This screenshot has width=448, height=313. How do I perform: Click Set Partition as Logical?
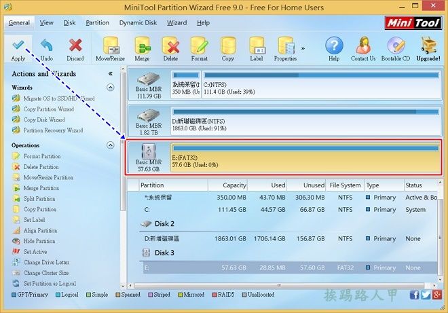tap(44, 283)
